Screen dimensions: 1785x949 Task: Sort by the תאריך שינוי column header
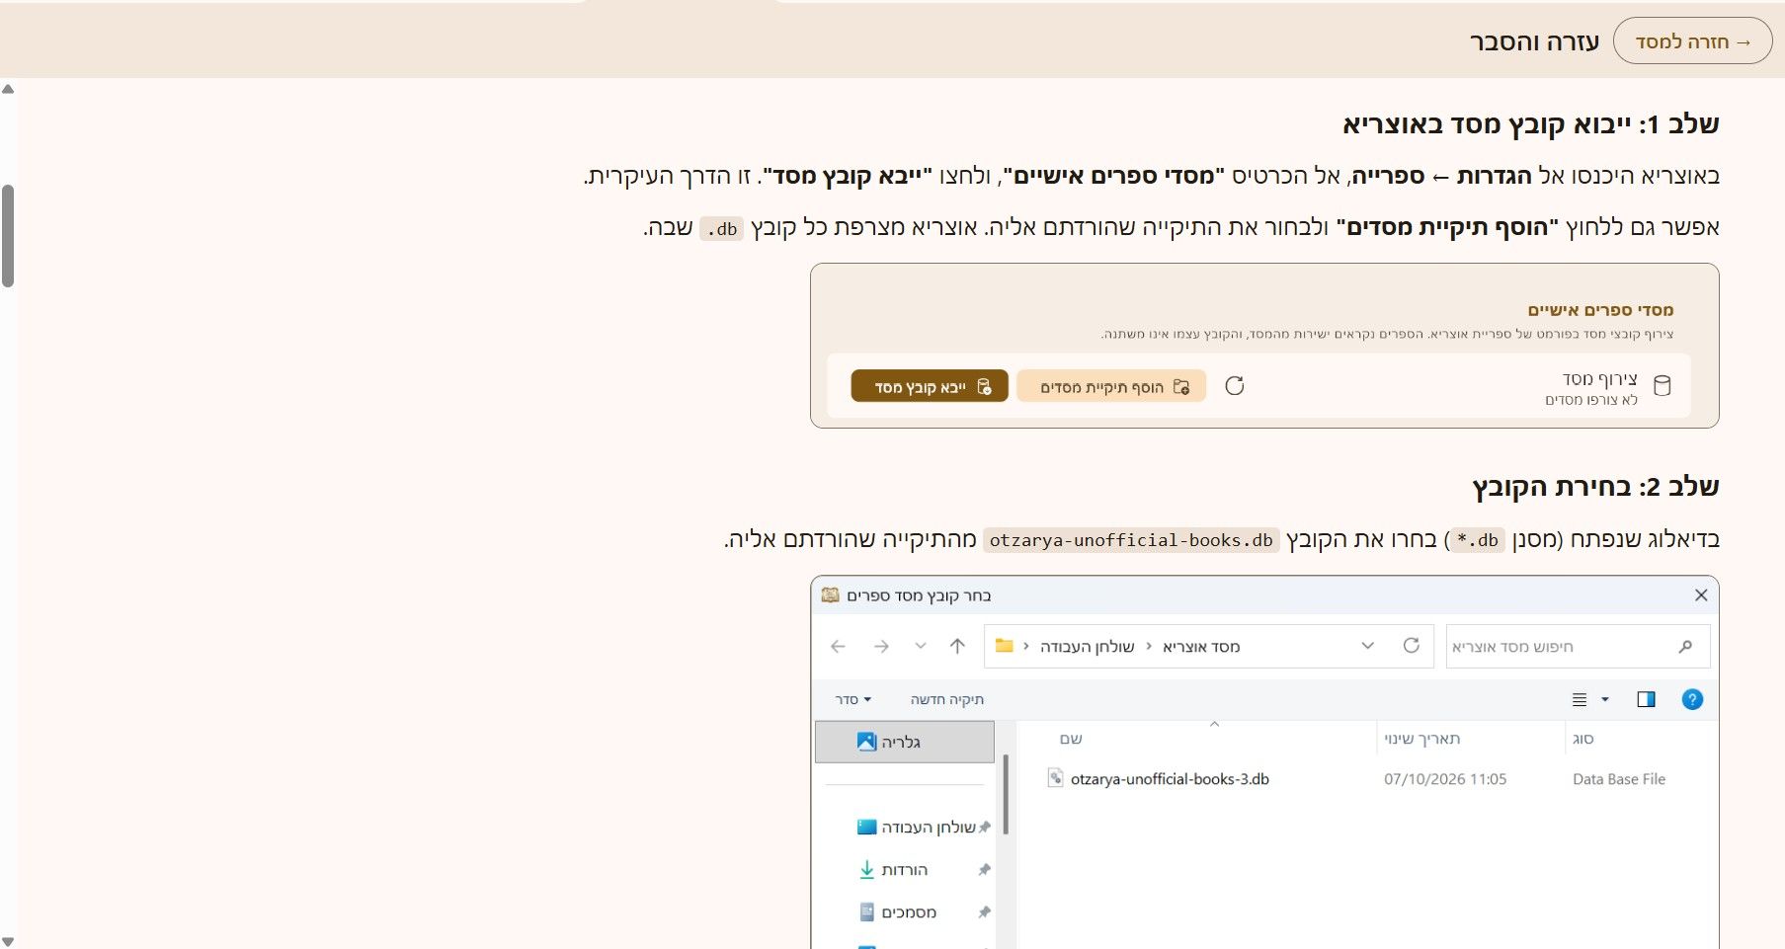tap(1421, 739)
